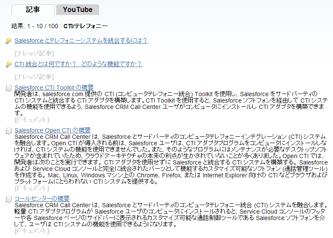Click the CTI/テレフォニー search term text
333x238 pixels.
coord(86,26)
